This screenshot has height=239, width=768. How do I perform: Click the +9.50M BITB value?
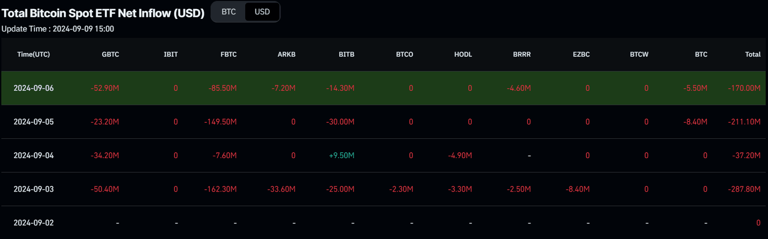click(341, 156)
